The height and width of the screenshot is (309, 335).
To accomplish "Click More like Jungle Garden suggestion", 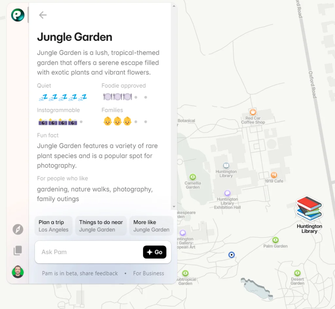I will (x=151, y=226).
